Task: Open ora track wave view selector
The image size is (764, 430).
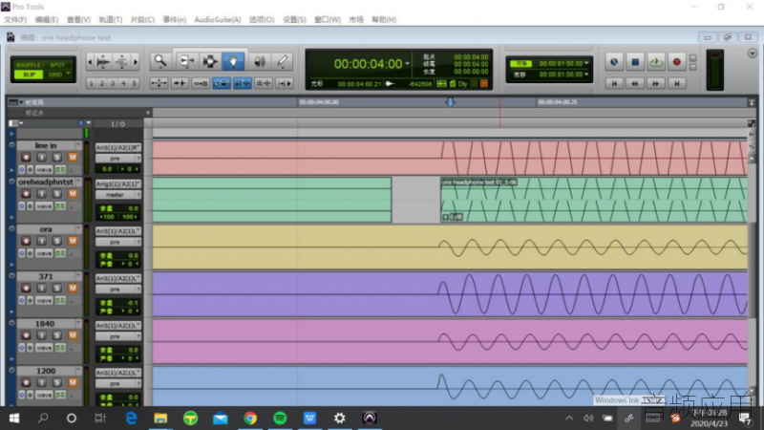Action: tap(44, 253)
